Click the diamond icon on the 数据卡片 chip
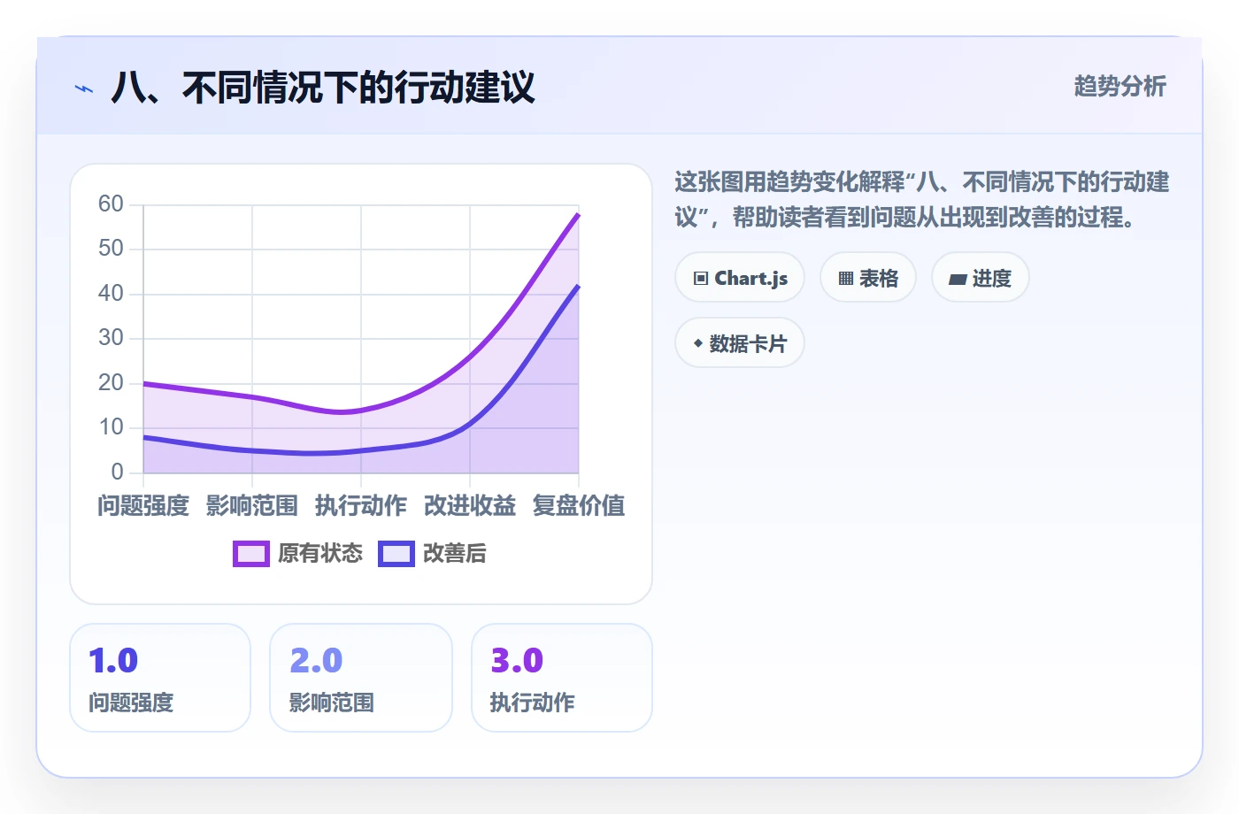1239x814 pixels. click(x=698, y=343)
